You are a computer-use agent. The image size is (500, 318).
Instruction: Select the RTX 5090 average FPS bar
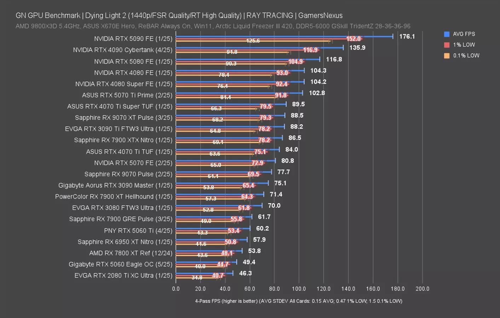tap(283, 36)
